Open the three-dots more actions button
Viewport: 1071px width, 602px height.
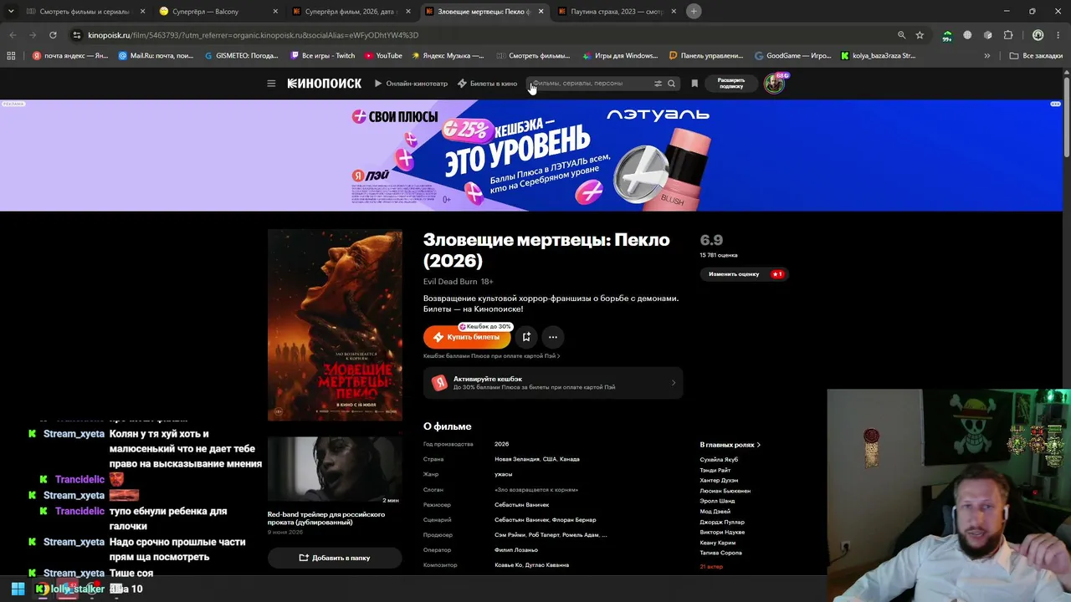(x=552, y=337)
